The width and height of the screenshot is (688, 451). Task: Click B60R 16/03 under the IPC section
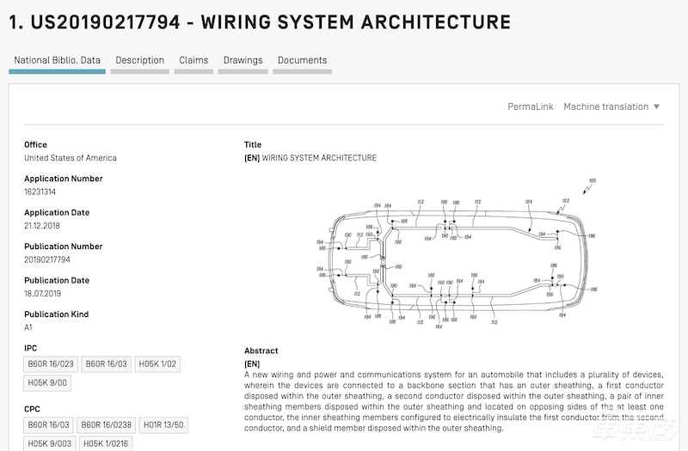coord(107,364)
